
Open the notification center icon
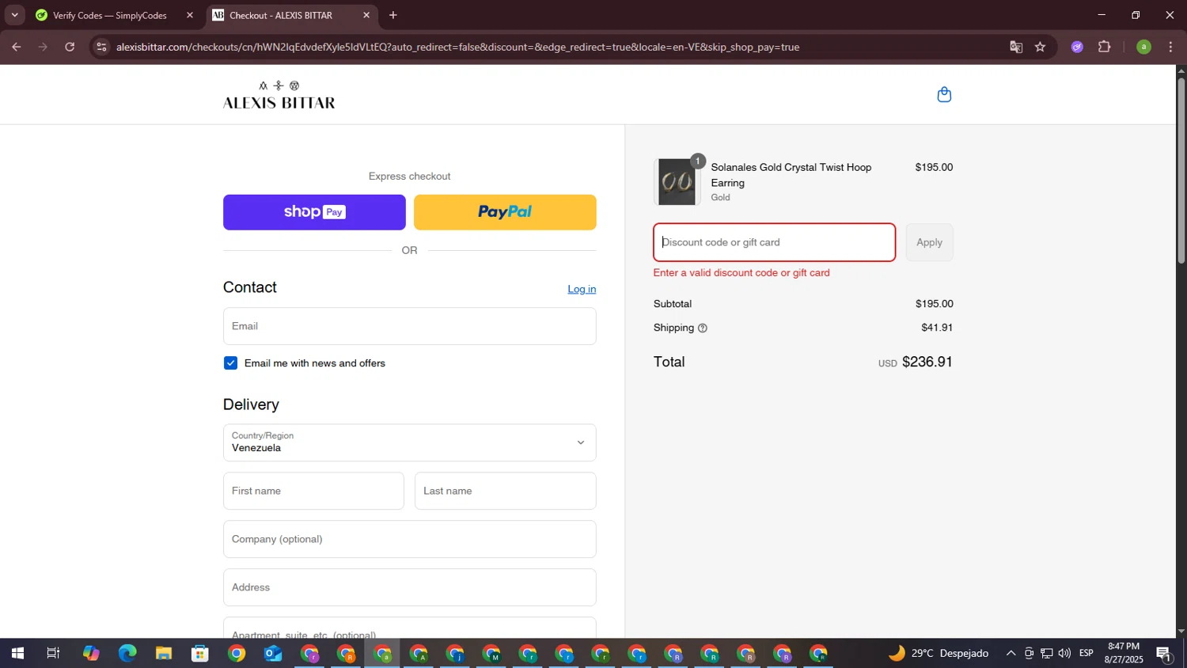click(1164, 654)
